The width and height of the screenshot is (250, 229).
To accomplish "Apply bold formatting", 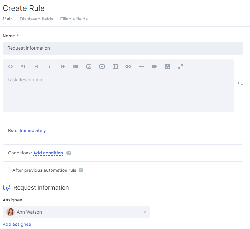I will click(x=36, y=67).
